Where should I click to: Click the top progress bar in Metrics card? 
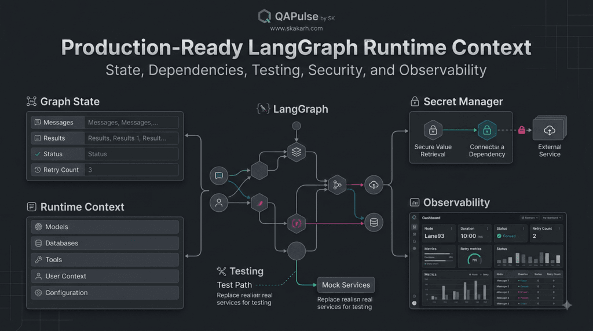(439, 253)
